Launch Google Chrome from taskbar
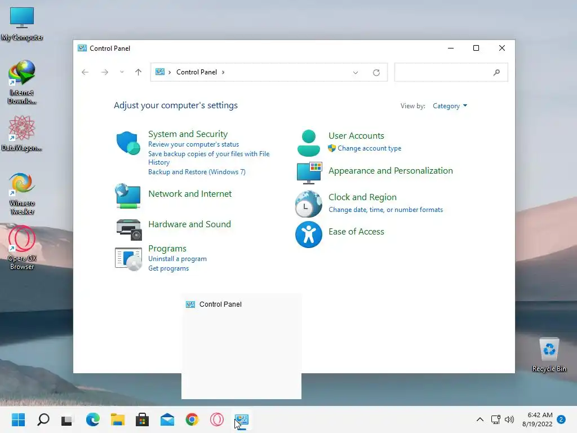 192,419
